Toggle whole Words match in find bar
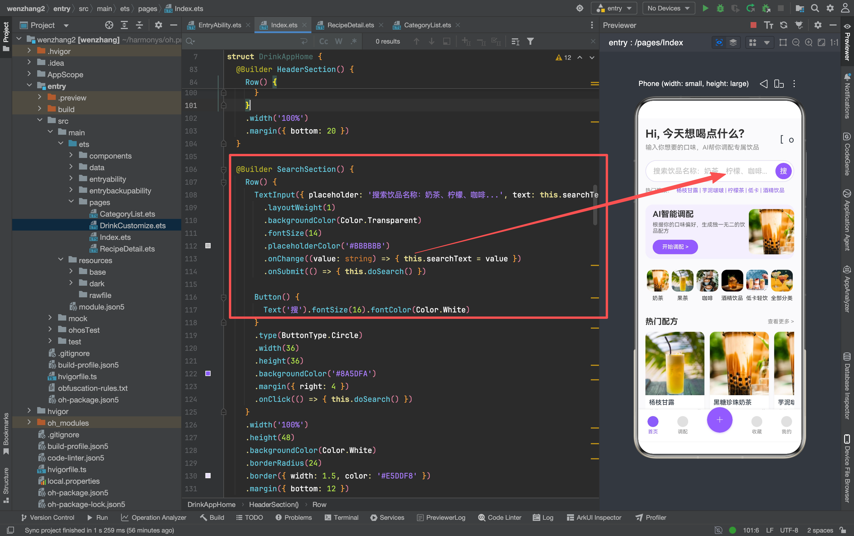The image size is (854, 536). coord(339,42)
